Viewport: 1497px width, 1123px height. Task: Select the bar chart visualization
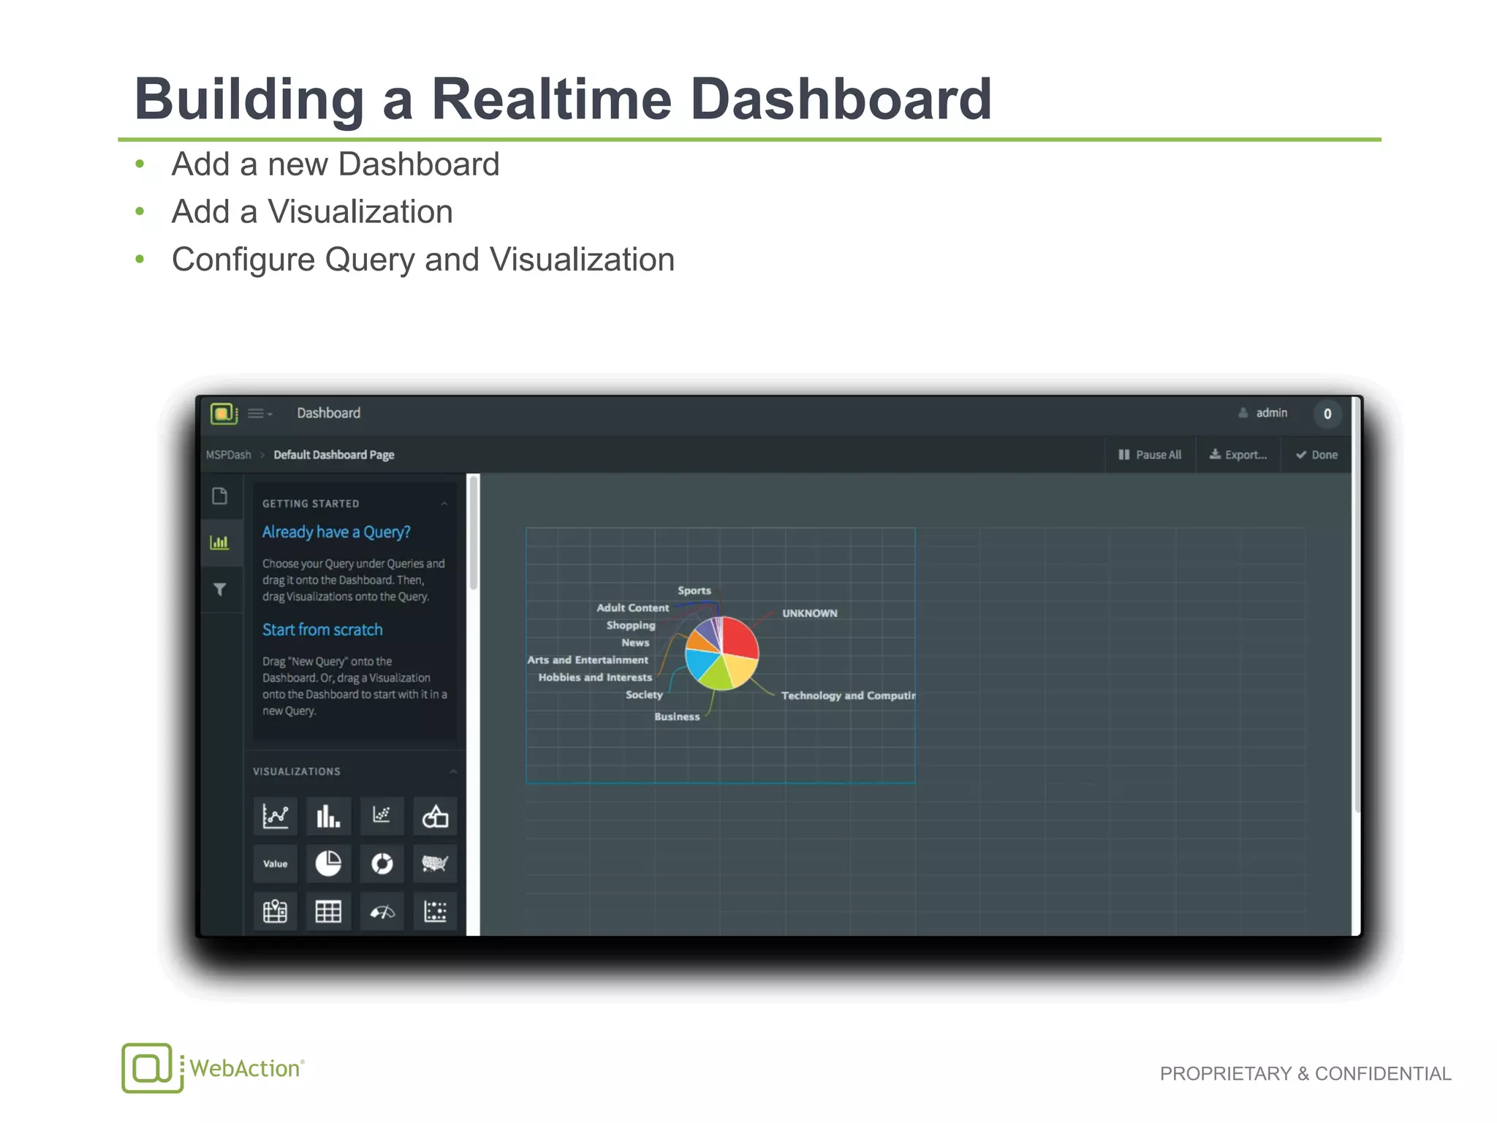click(328, 816)
